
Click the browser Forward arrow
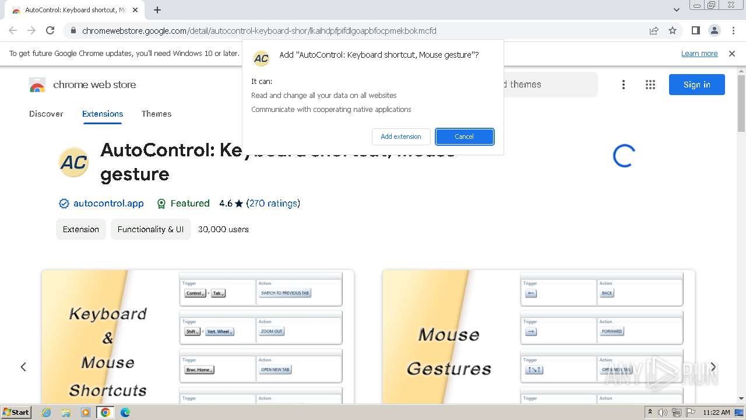pos(31,30)
